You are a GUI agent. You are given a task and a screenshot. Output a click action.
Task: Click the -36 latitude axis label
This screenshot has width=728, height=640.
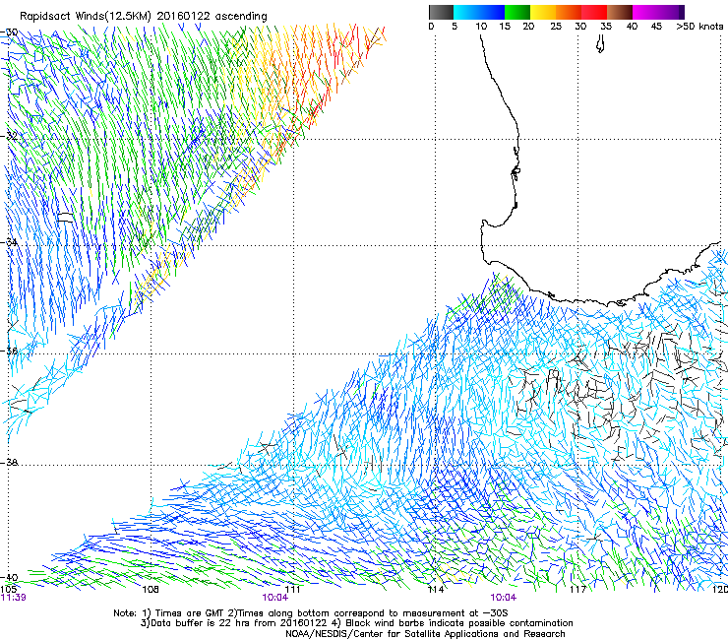point(9,351)
